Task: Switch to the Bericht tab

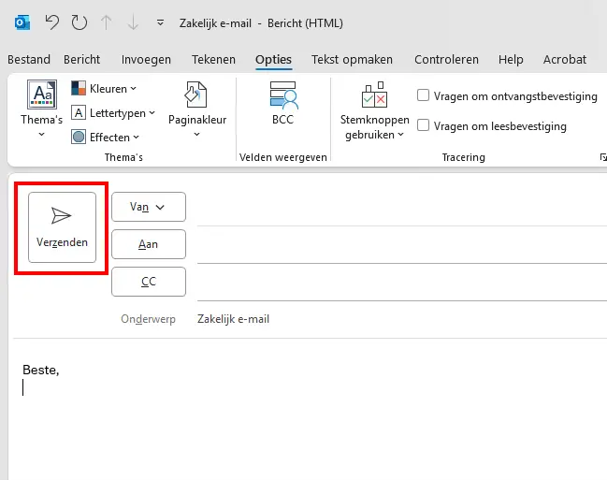Action: (x=81, y=59)
